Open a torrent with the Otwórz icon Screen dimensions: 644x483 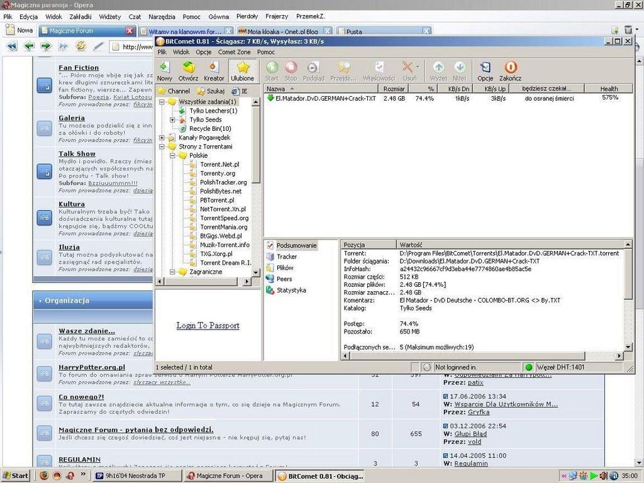click(x=188, y=70)
